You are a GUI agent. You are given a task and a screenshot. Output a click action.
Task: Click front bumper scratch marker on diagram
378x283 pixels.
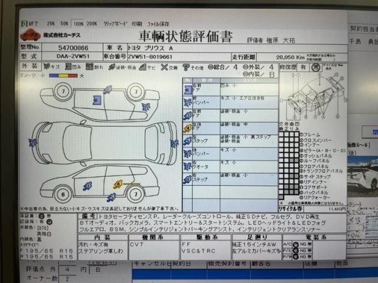pos(33,143)
